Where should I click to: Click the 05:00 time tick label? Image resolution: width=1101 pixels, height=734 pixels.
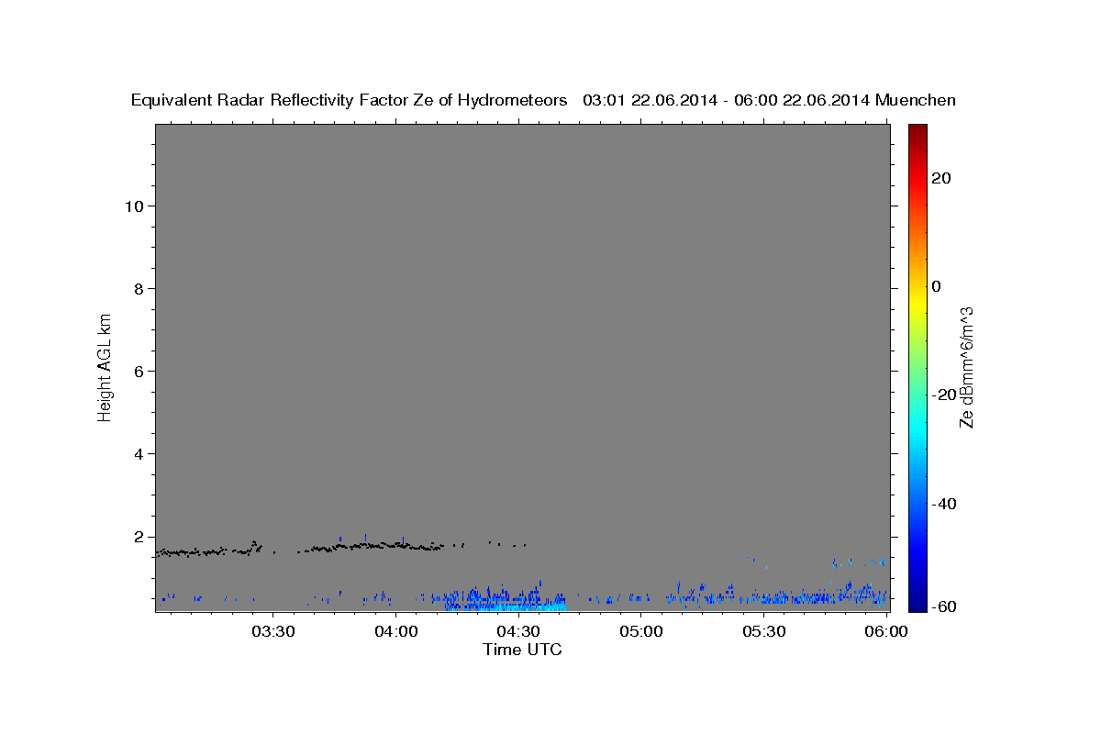(641, 631)
